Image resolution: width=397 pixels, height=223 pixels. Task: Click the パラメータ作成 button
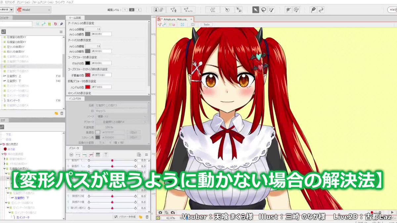coord(125,217)
